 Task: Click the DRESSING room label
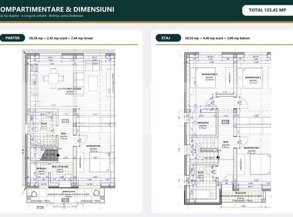pos(203,123)
